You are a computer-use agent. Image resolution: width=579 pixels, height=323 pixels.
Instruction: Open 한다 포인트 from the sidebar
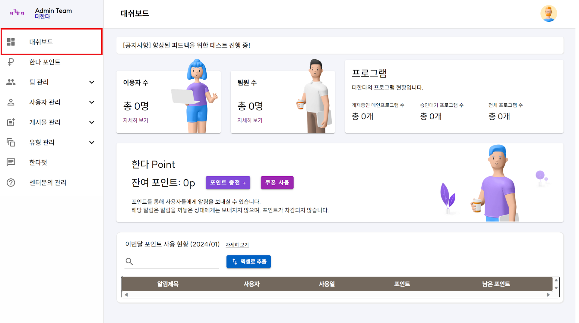45,62
